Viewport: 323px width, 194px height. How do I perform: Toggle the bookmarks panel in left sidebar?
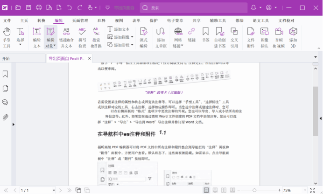(6, 74)
